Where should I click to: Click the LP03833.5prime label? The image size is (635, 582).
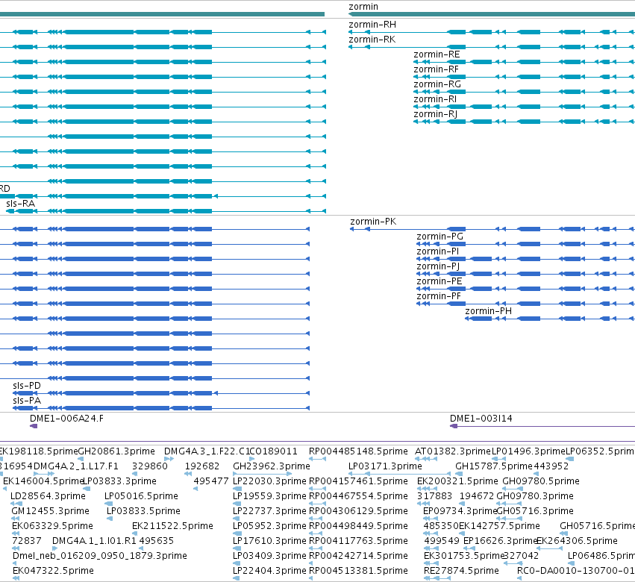click(x=143, y=511)
